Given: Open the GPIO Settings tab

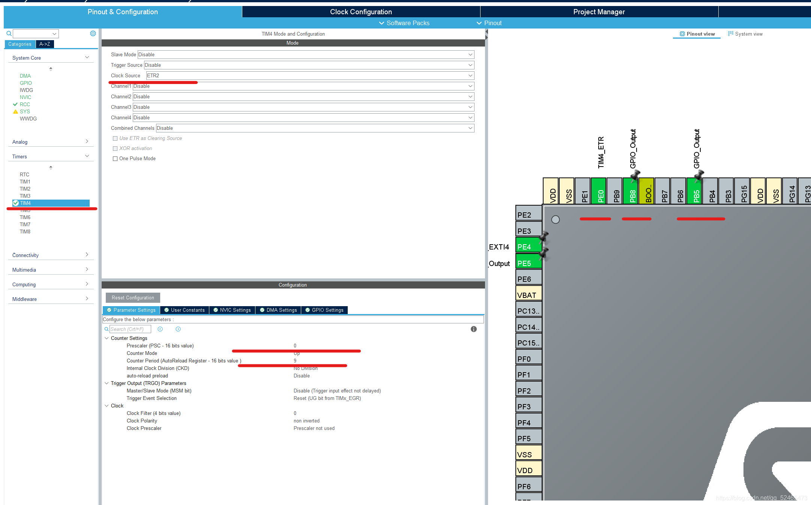Looking at the screenshot, I should point(324,310).
